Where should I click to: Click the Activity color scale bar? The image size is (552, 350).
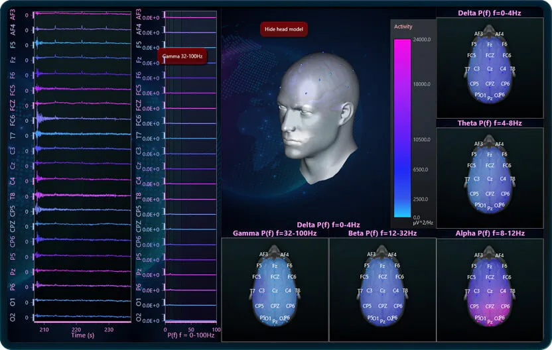[x=402, y=128]
